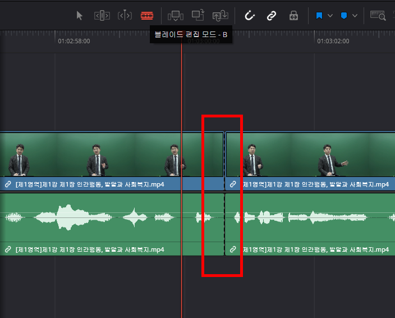Select the left video clip thumbnail
395x318 pixels.
(x=112, y=155)
